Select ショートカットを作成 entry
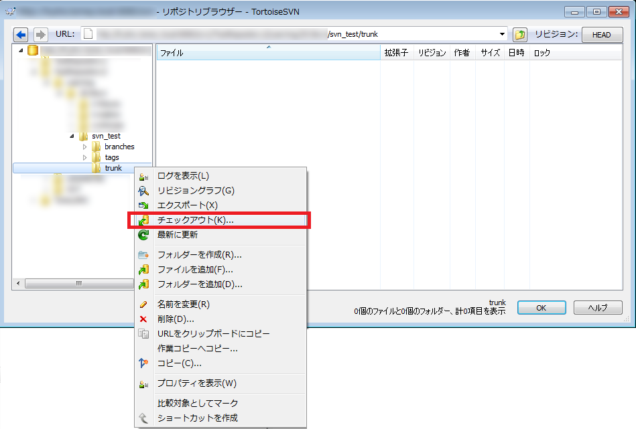Screen dimensions: 636x429 (220, 418)
